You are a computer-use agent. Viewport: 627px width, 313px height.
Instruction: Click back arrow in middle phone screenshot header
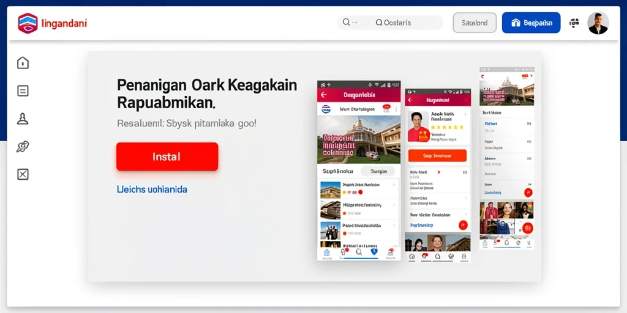(410, 100)
